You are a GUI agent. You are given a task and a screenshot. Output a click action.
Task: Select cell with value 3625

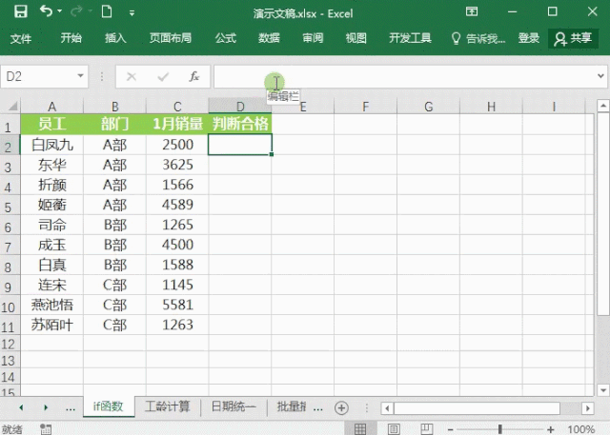pos(177,165)
